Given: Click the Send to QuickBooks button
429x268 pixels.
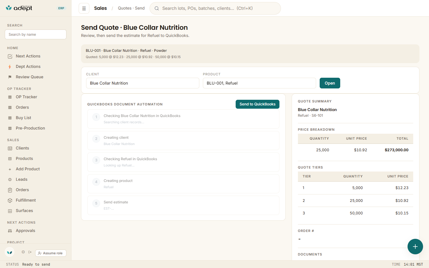Looking at the screenshot, I should click(x=257, y=104).
